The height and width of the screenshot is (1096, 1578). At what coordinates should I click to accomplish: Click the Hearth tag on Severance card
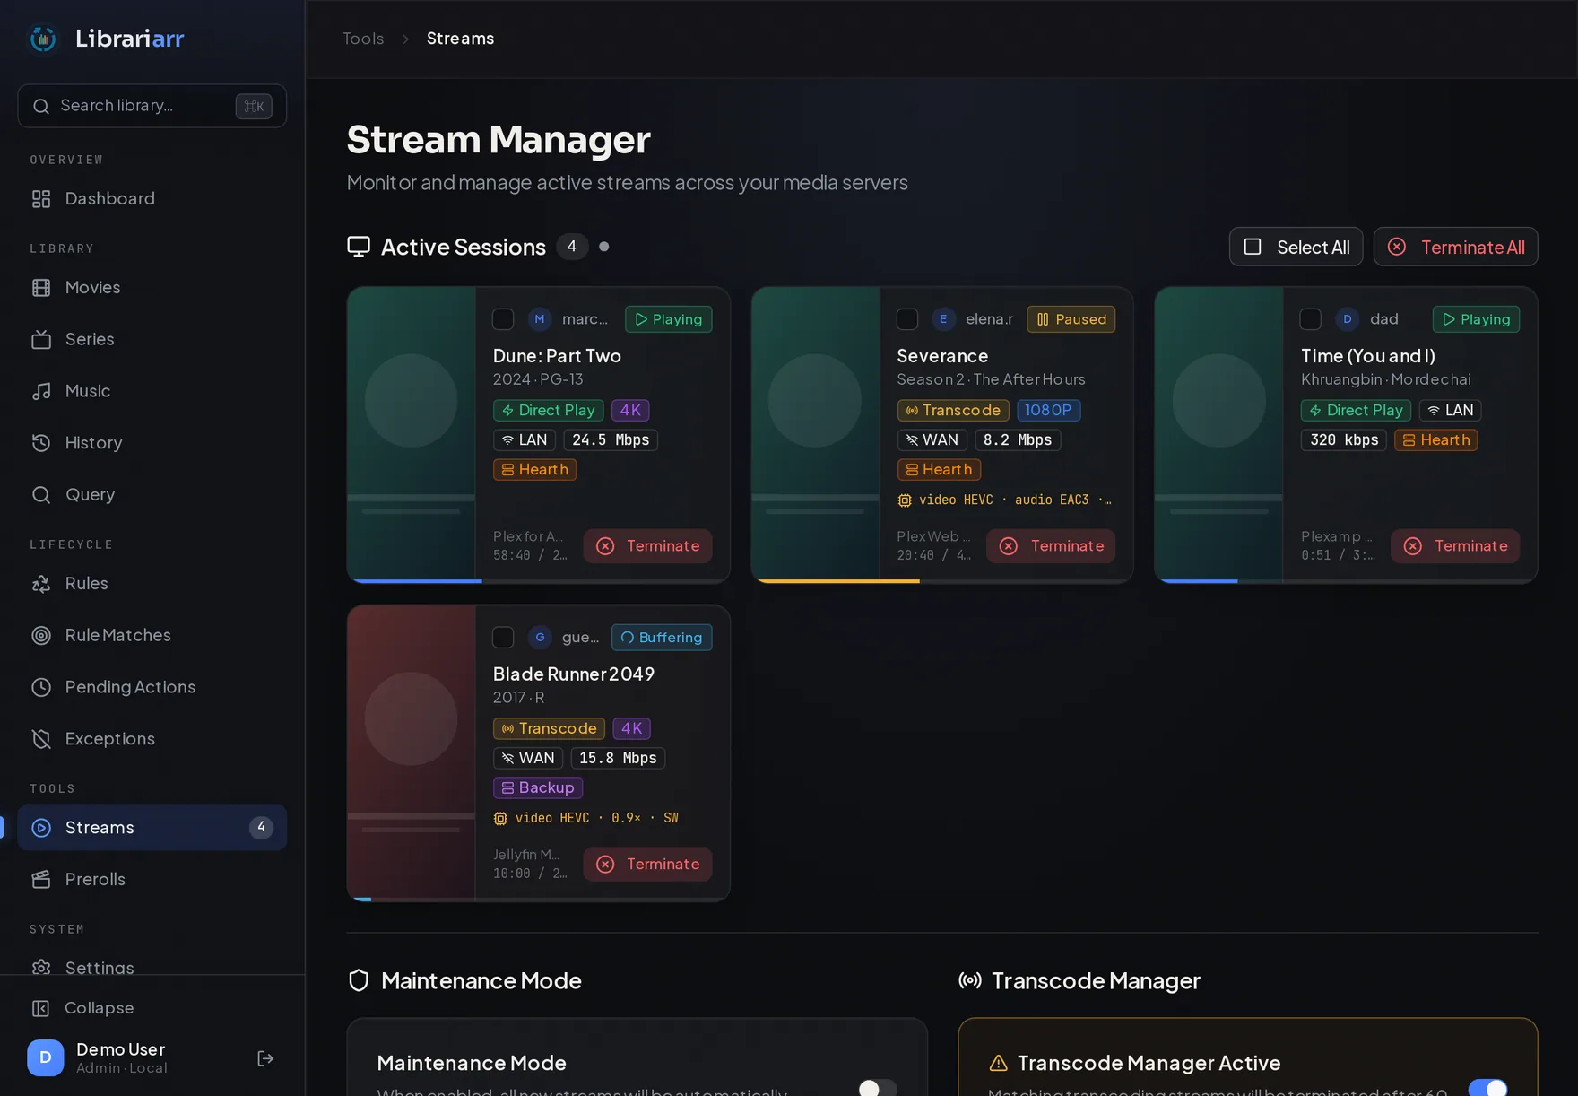[939, 469]
